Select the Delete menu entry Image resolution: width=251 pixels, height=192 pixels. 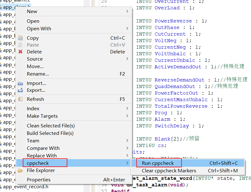click(x=74, y=52)
